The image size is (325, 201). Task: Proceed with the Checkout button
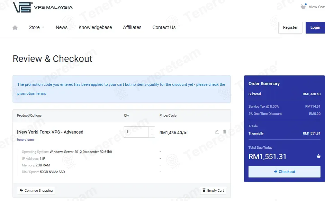285,172
